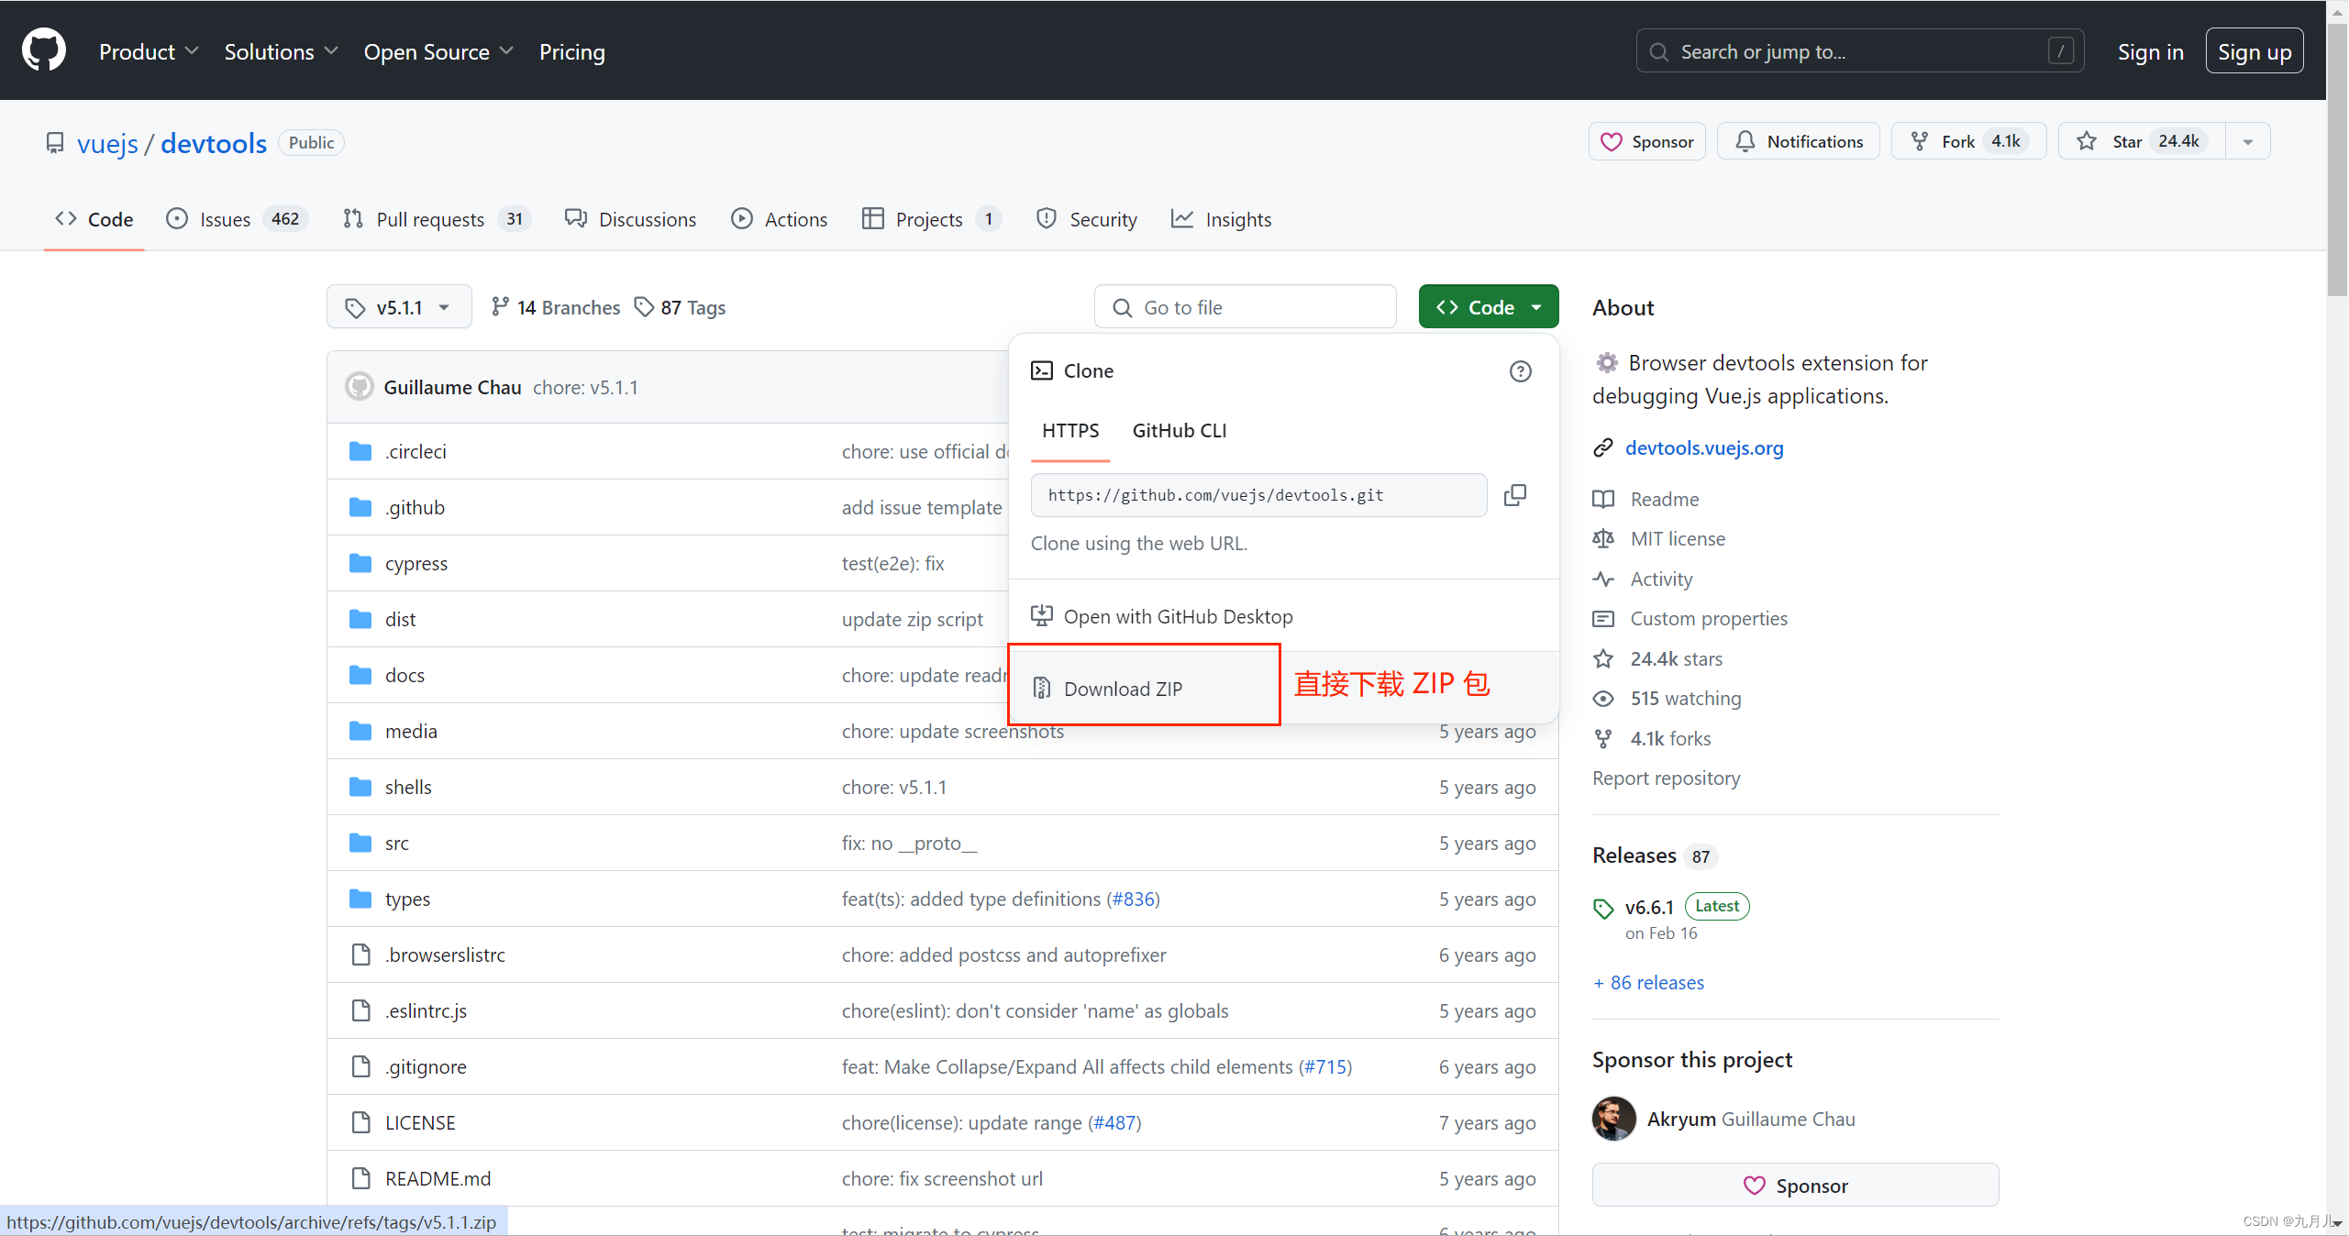Open the Star options caret dropdown
This screenshot has width=2349, height=1236.
(2247, 140)
